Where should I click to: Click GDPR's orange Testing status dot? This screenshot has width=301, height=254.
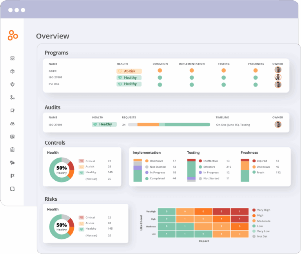[223, 71]
